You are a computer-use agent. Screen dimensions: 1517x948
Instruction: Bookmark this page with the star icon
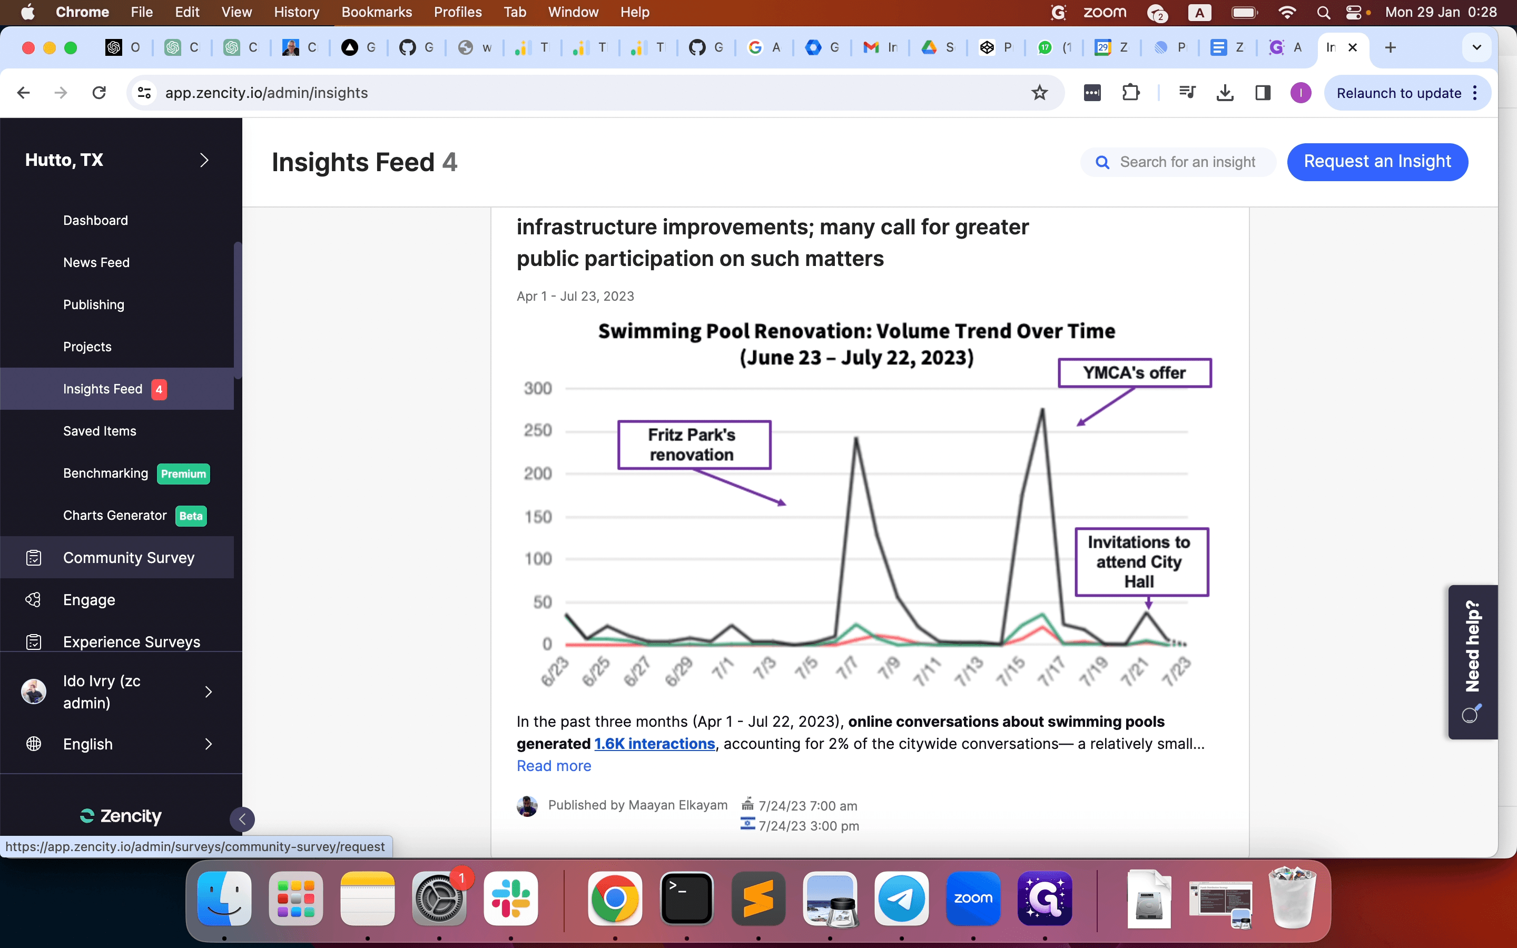[x=1039, y=93]
